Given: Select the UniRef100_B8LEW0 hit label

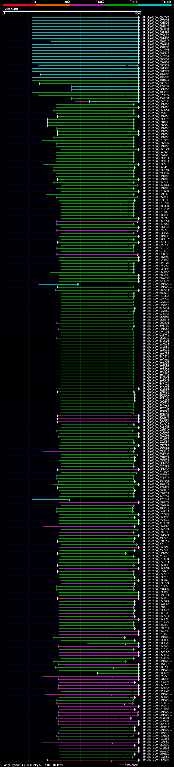Looking at the screenshot, I should coord(156,643).
